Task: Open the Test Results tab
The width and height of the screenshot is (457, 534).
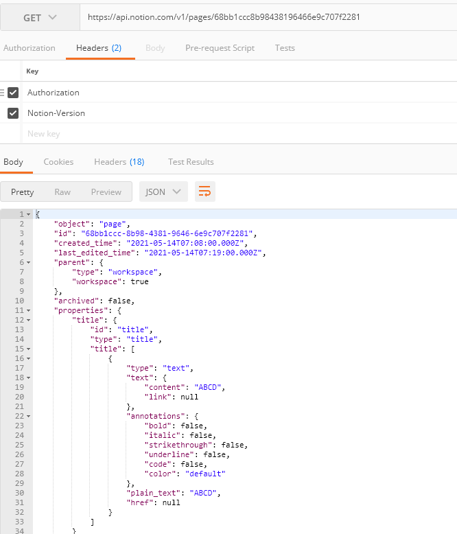Action: 191,162
